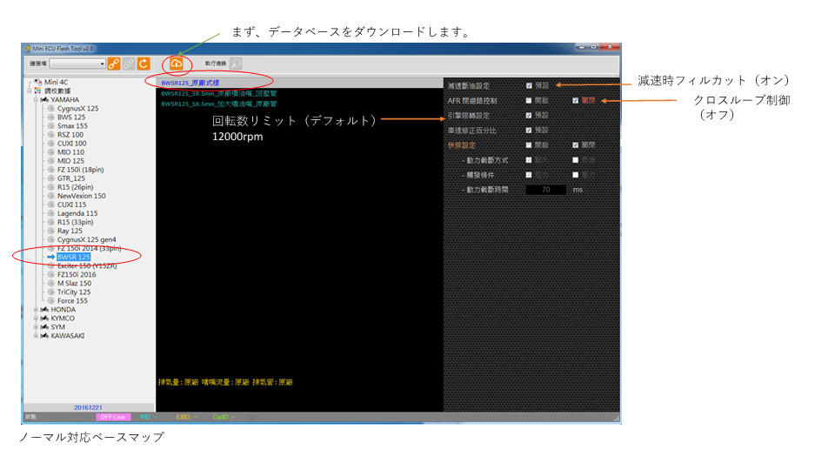Image resolution: width=835 pixels, height=470 pixels.
Task: Click gear icon beside CygnusX 125
Action: 51,108
